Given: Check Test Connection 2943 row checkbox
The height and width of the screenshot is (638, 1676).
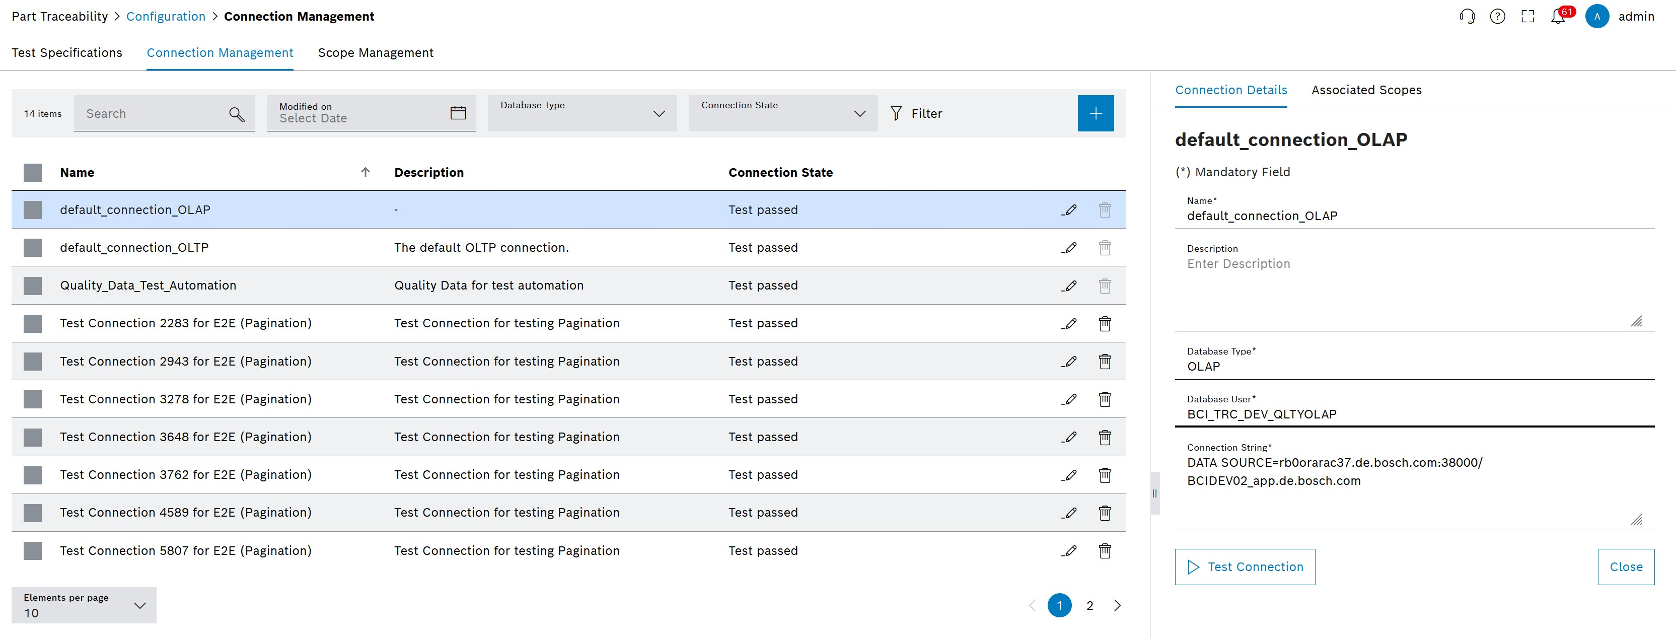Looking at the screenshot, I should pyautogui.click(x=33, y=362).
